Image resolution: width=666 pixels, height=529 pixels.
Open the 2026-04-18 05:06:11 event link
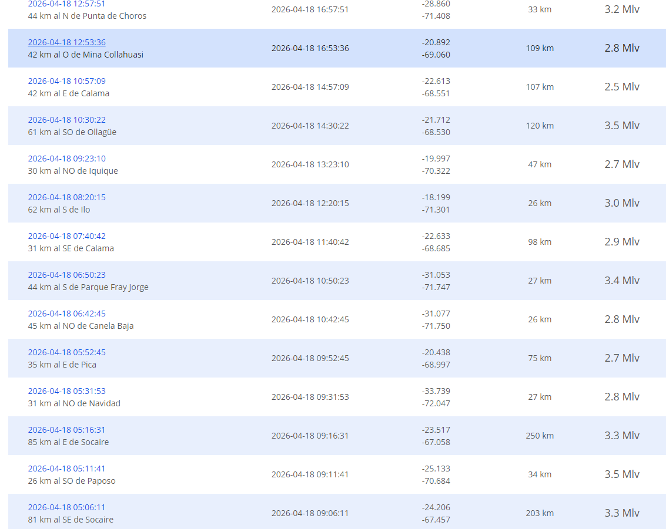[x=66, y=507]
